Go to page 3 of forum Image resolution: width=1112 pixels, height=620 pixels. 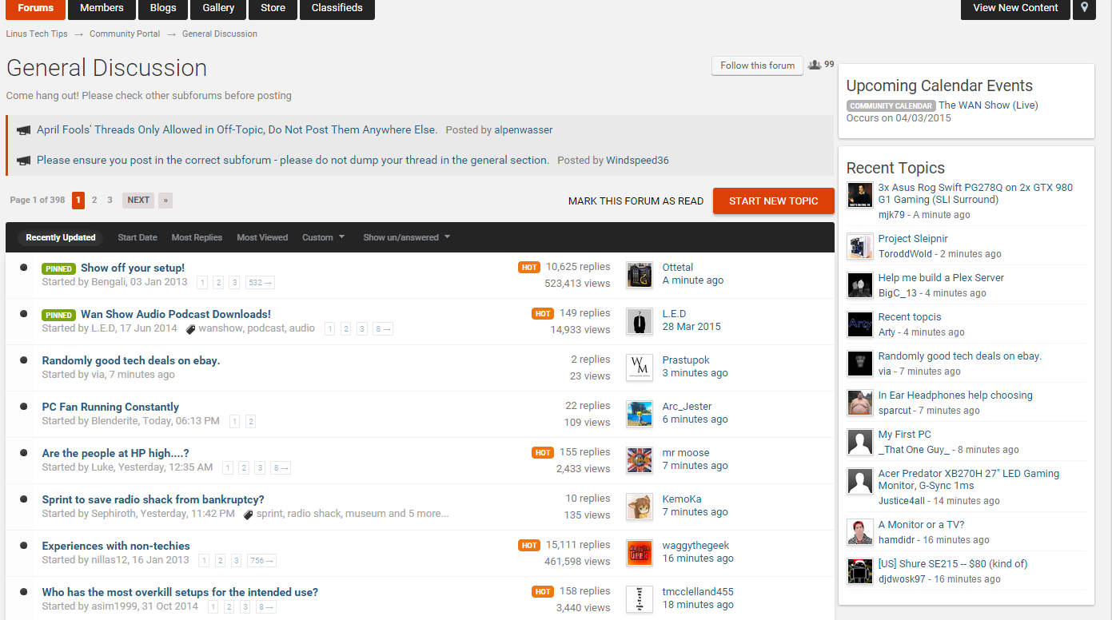click(110, 201)
